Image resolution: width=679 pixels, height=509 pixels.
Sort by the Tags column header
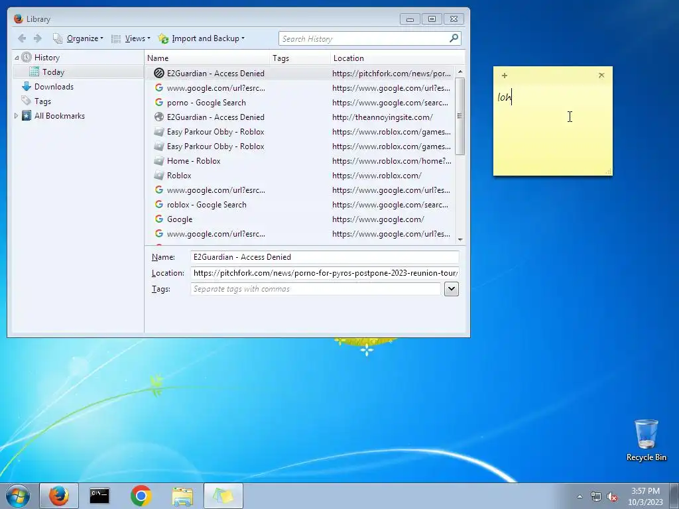coord(300,58)
